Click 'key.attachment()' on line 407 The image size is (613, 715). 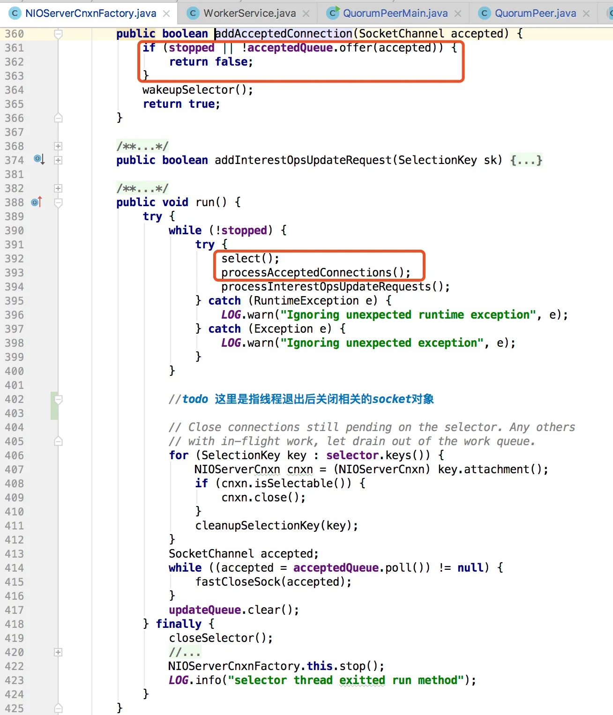pyautogui.click(x=490, y=469)
